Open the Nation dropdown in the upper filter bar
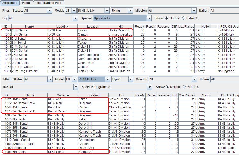The width and height of the screenshot is (239, 156). coord(224,11)
